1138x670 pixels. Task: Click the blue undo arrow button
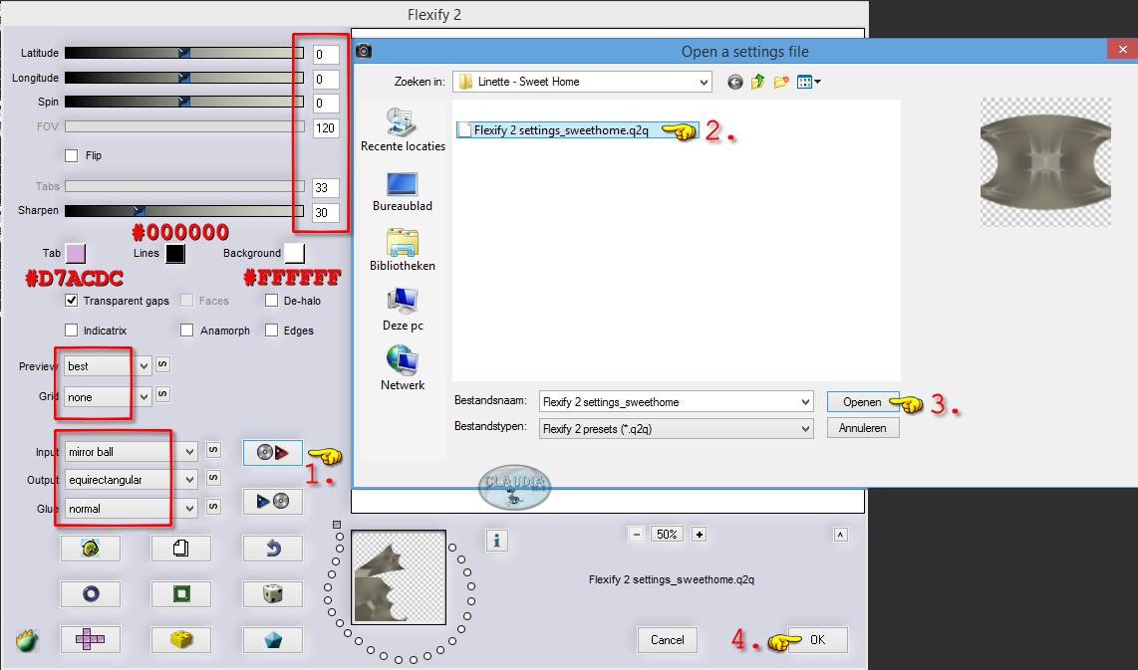coord(272,549)
